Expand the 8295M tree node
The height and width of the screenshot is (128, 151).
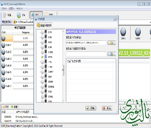coord(40,82)
